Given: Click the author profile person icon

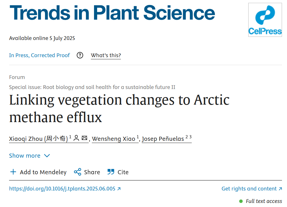Looking at the screenshot, I should click(76, 138).
